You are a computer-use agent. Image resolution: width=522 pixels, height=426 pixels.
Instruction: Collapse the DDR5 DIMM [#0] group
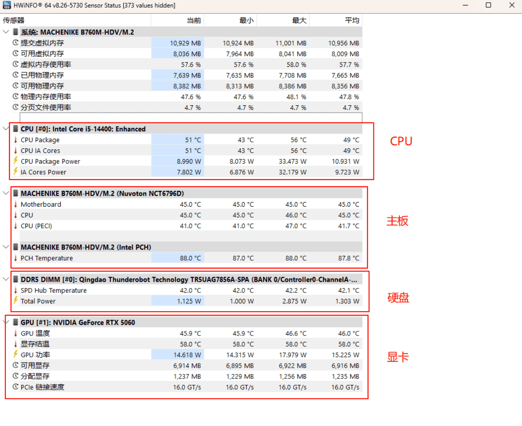pos(6,279)
